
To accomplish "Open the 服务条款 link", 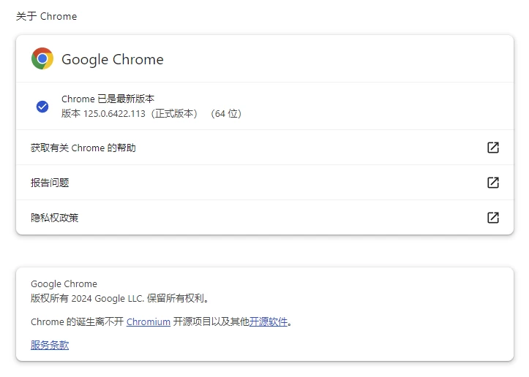I will (50, 345).
